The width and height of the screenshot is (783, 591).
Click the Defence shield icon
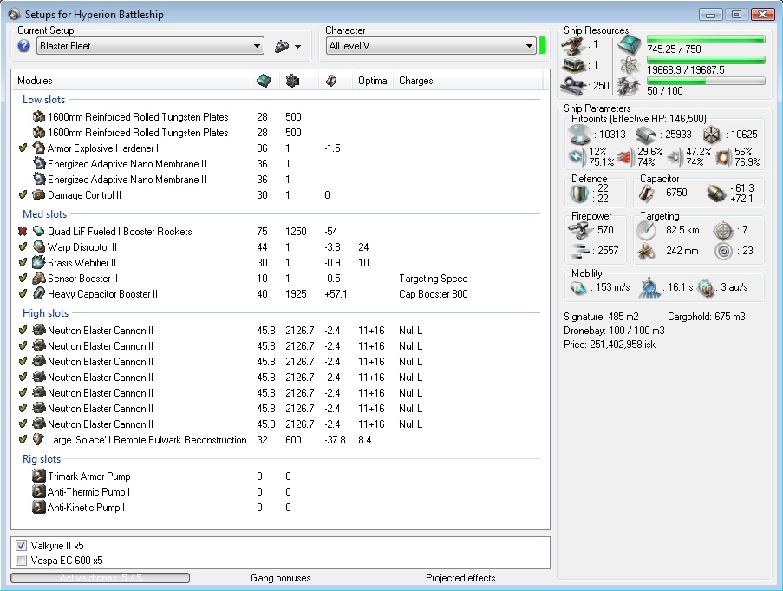click(579, 194)
